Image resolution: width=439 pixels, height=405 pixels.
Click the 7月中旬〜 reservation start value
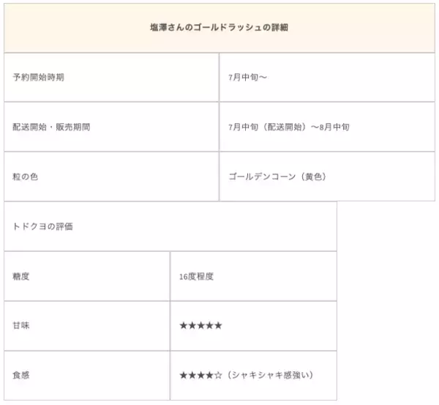(x=247, y=77)
